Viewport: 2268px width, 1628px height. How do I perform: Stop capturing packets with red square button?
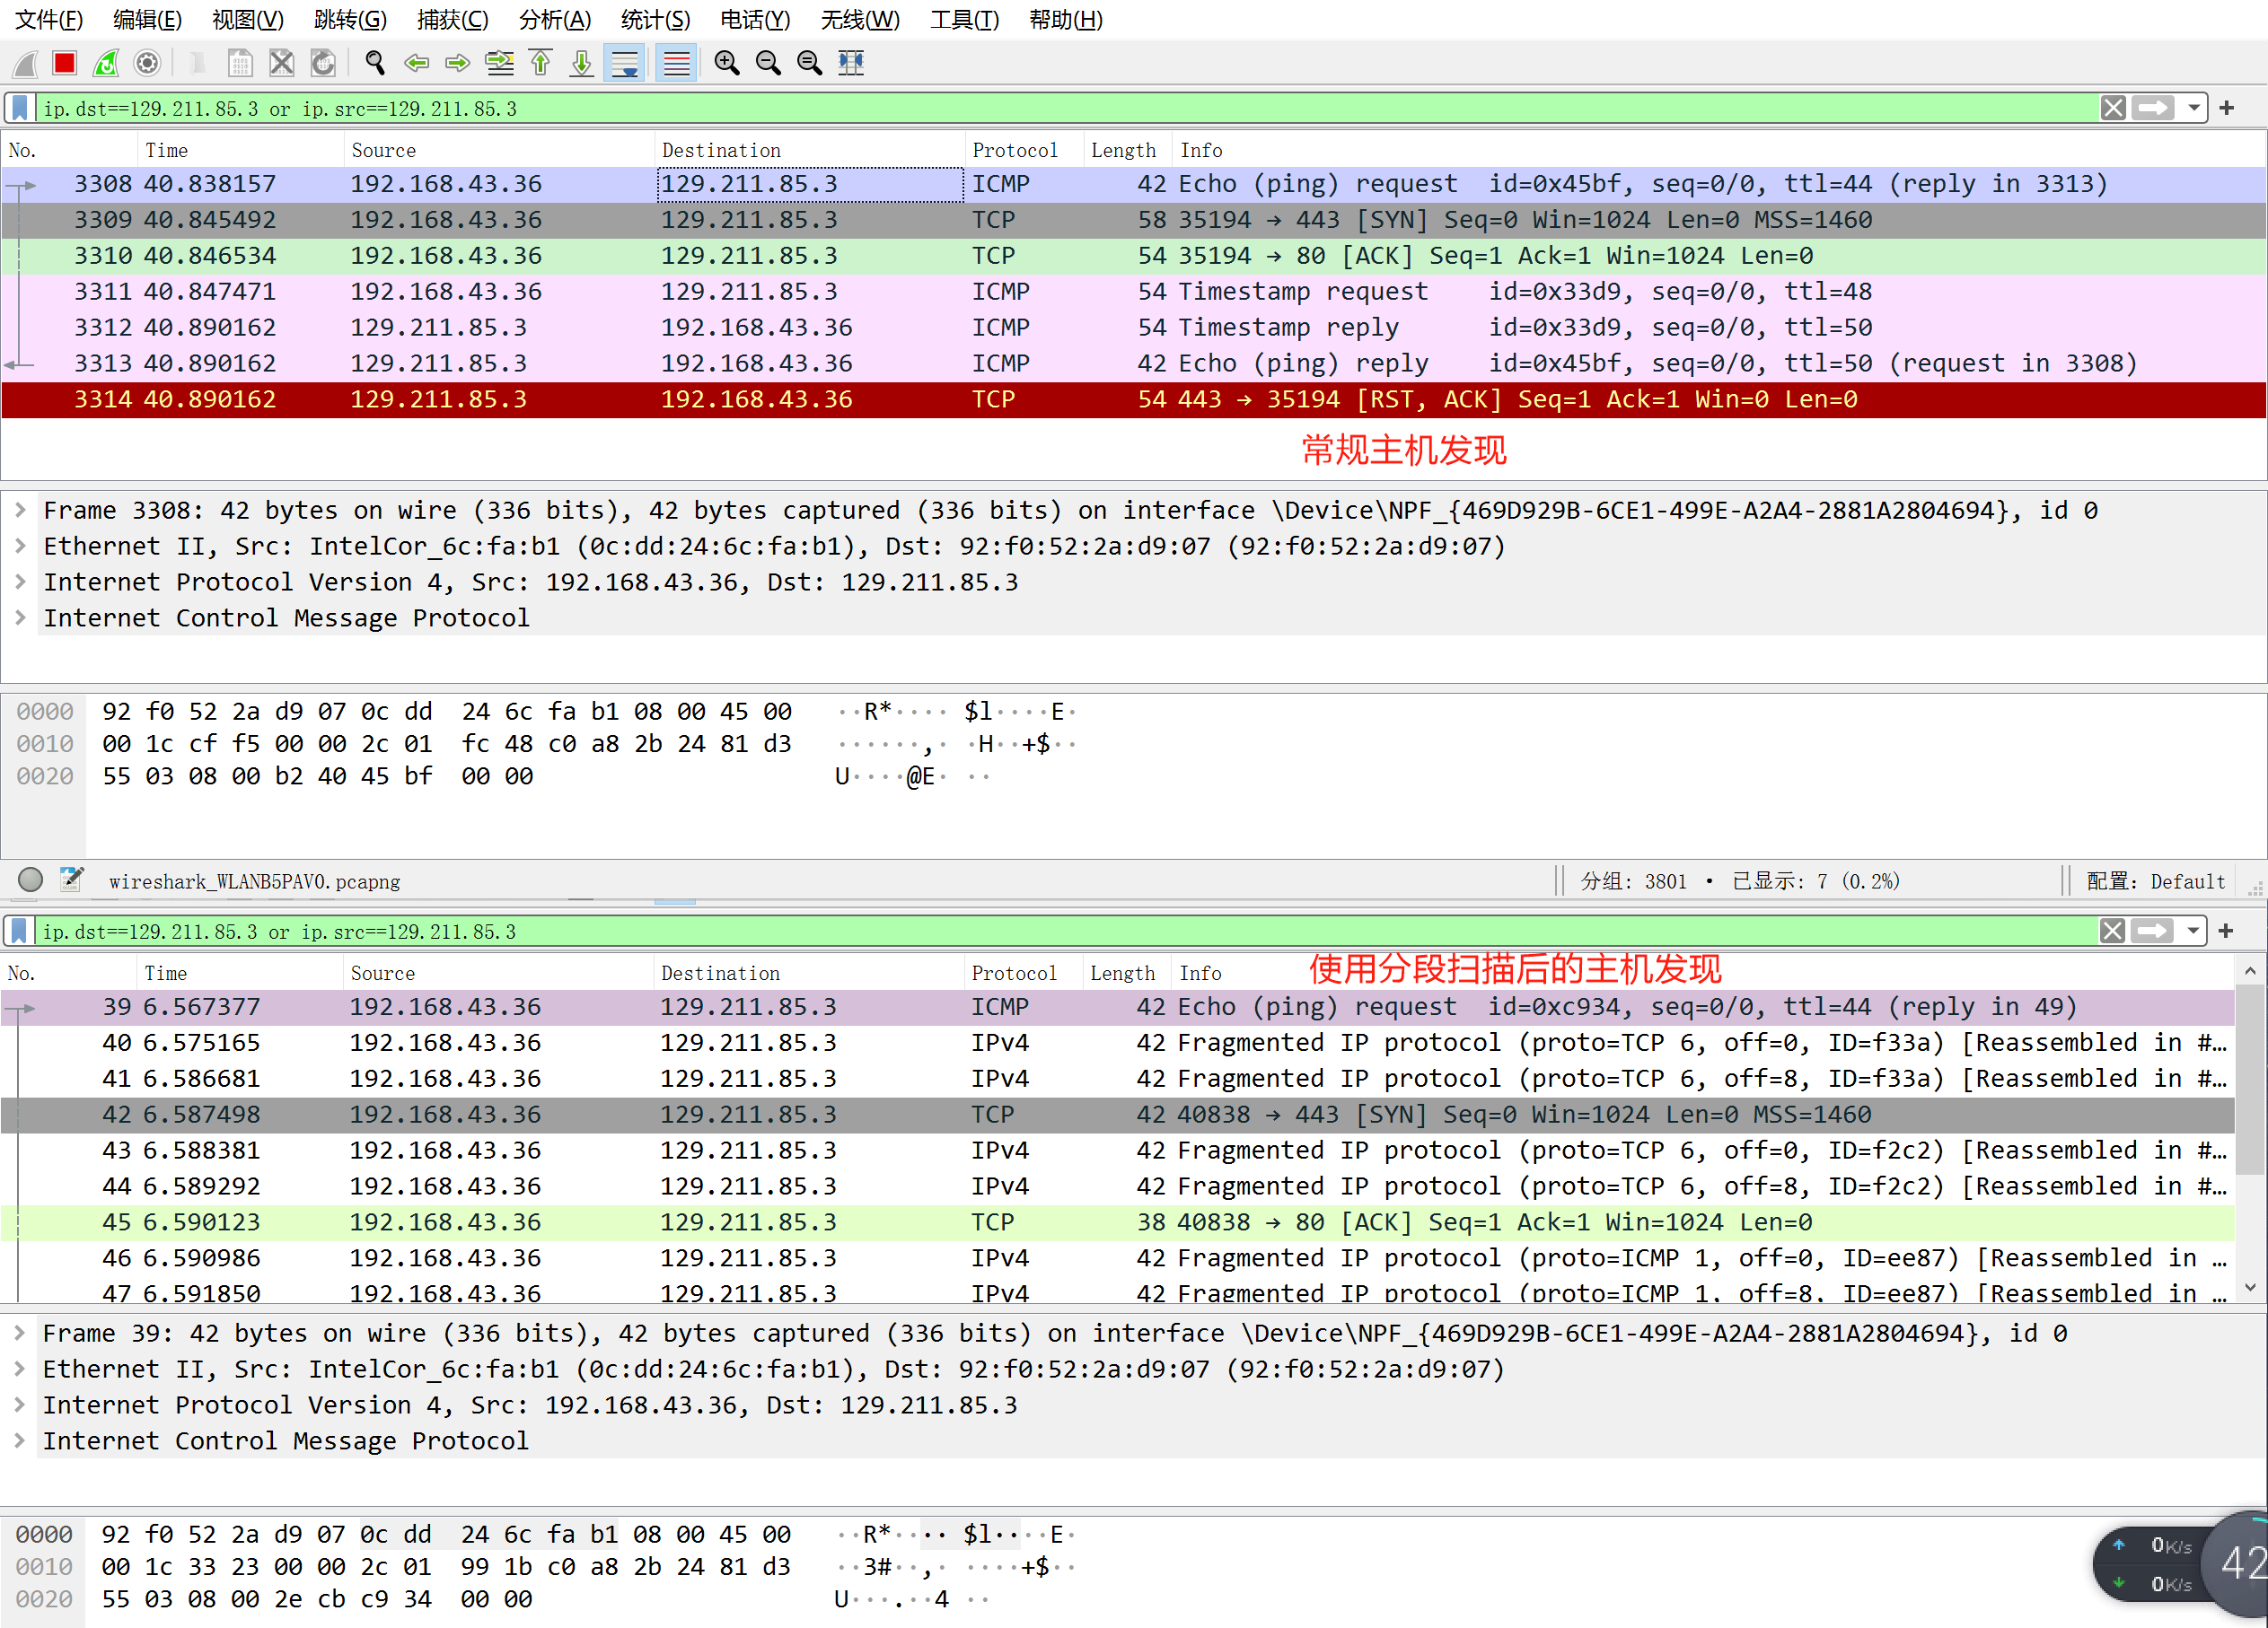coord(65,63)
